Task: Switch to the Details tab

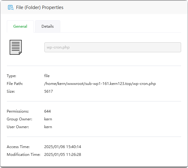Action: coord(47,26)
